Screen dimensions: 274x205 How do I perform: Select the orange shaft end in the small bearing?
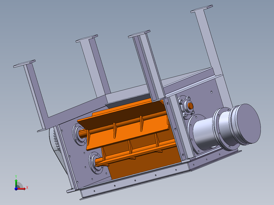pyautogui.click(x=190, y=106)
